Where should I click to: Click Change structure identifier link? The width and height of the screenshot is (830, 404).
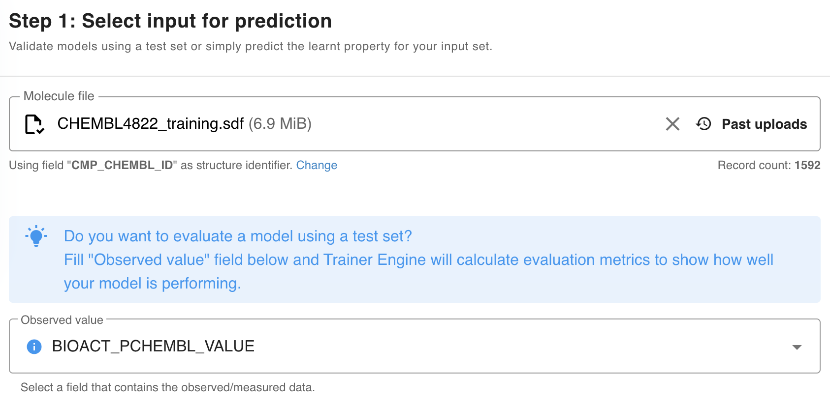pos(317,165)
